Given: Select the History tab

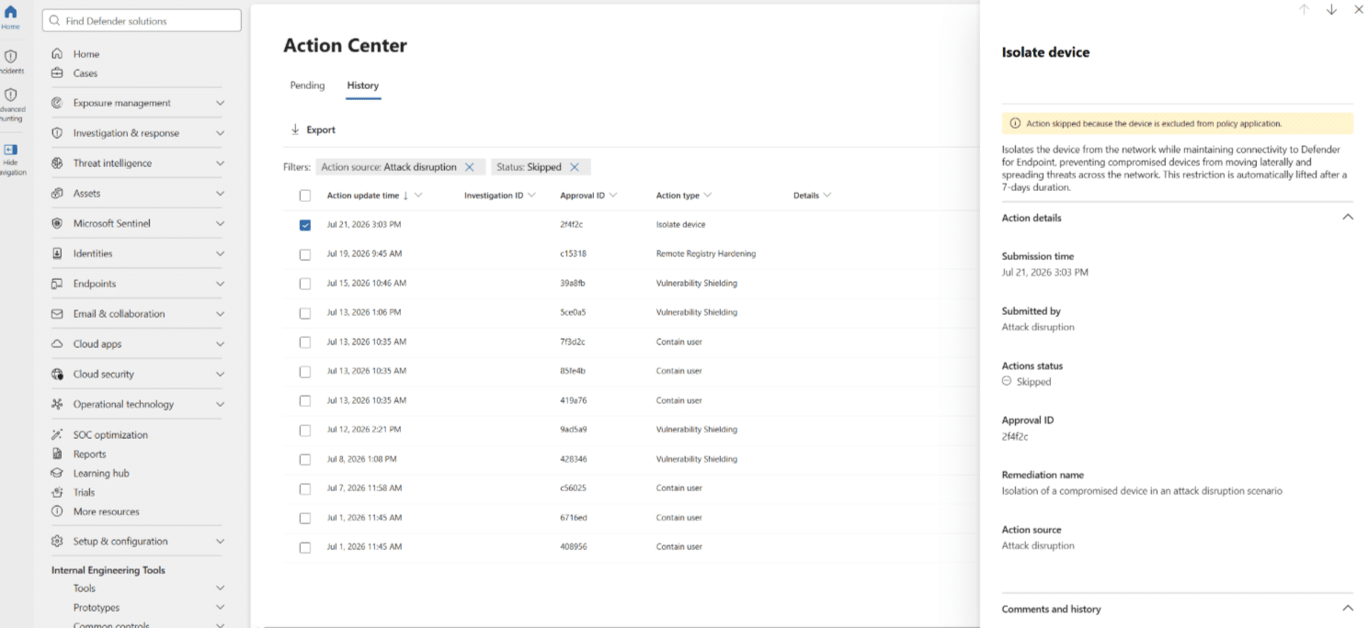Looking at the screenshot, I should pyautogui.click(x=362, y=85).
